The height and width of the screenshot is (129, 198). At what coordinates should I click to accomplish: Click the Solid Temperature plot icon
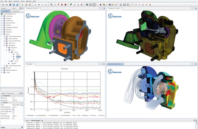7,66
